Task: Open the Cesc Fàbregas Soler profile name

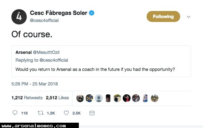Action: (x=59, y=13)
